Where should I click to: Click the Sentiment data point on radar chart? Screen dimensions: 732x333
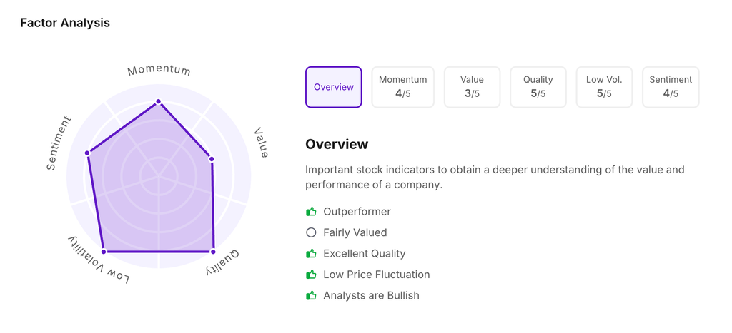(87, 153)
